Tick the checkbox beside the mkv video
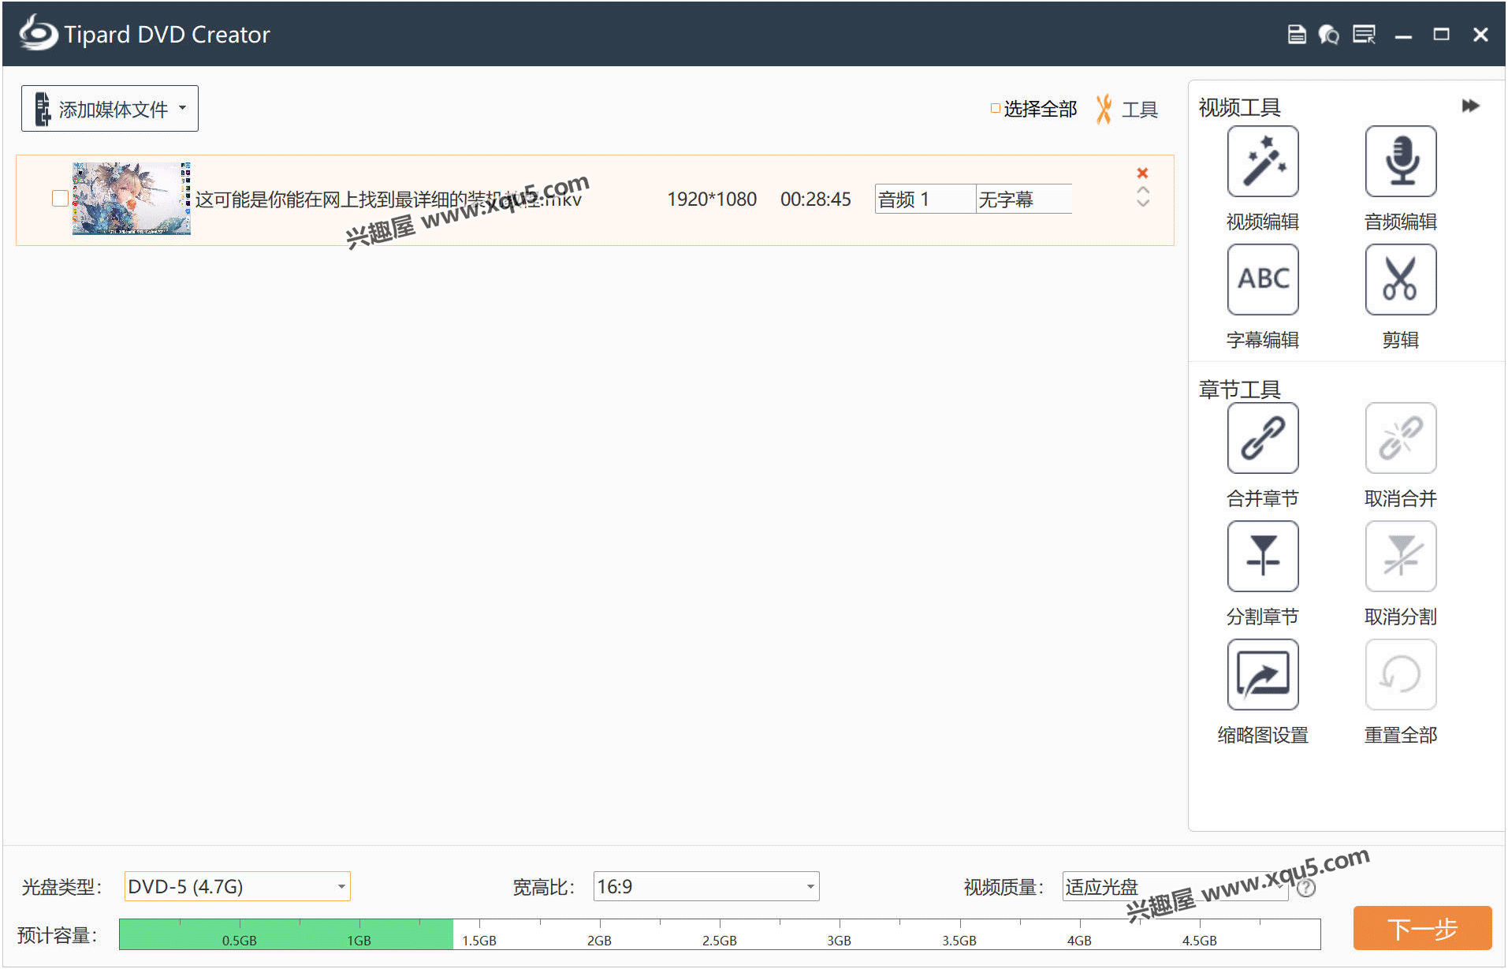 point(60,199)
